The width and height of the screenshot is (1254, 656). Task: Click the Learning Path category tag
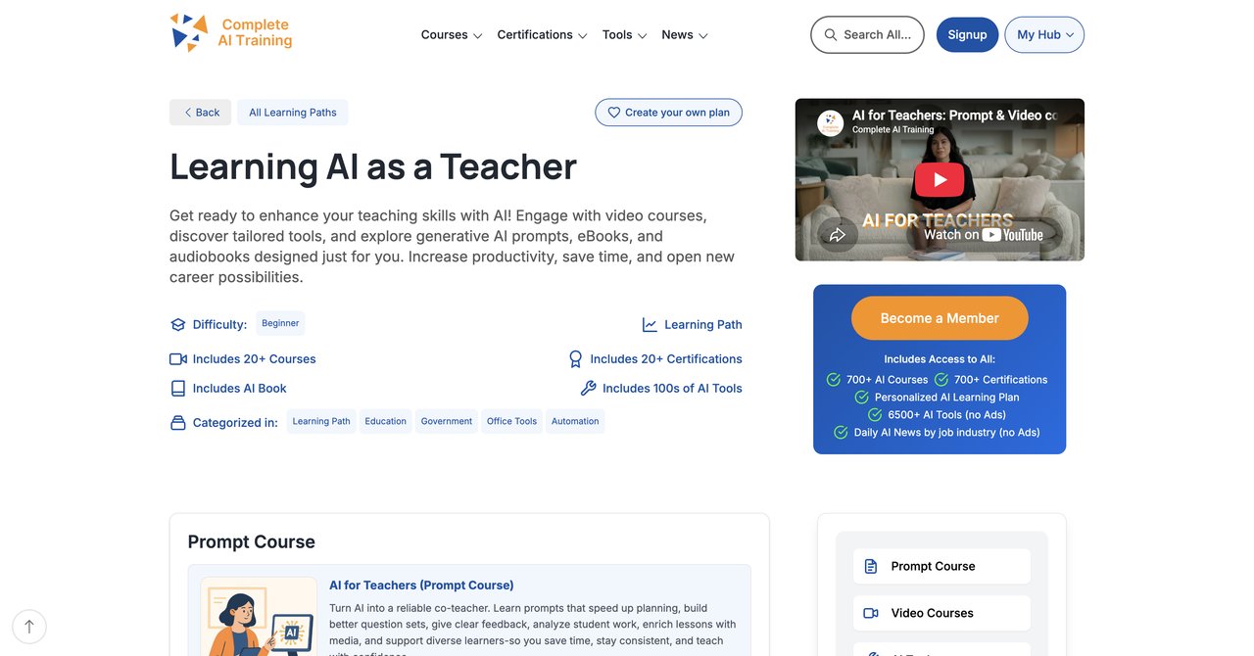(x=321, y=421)
